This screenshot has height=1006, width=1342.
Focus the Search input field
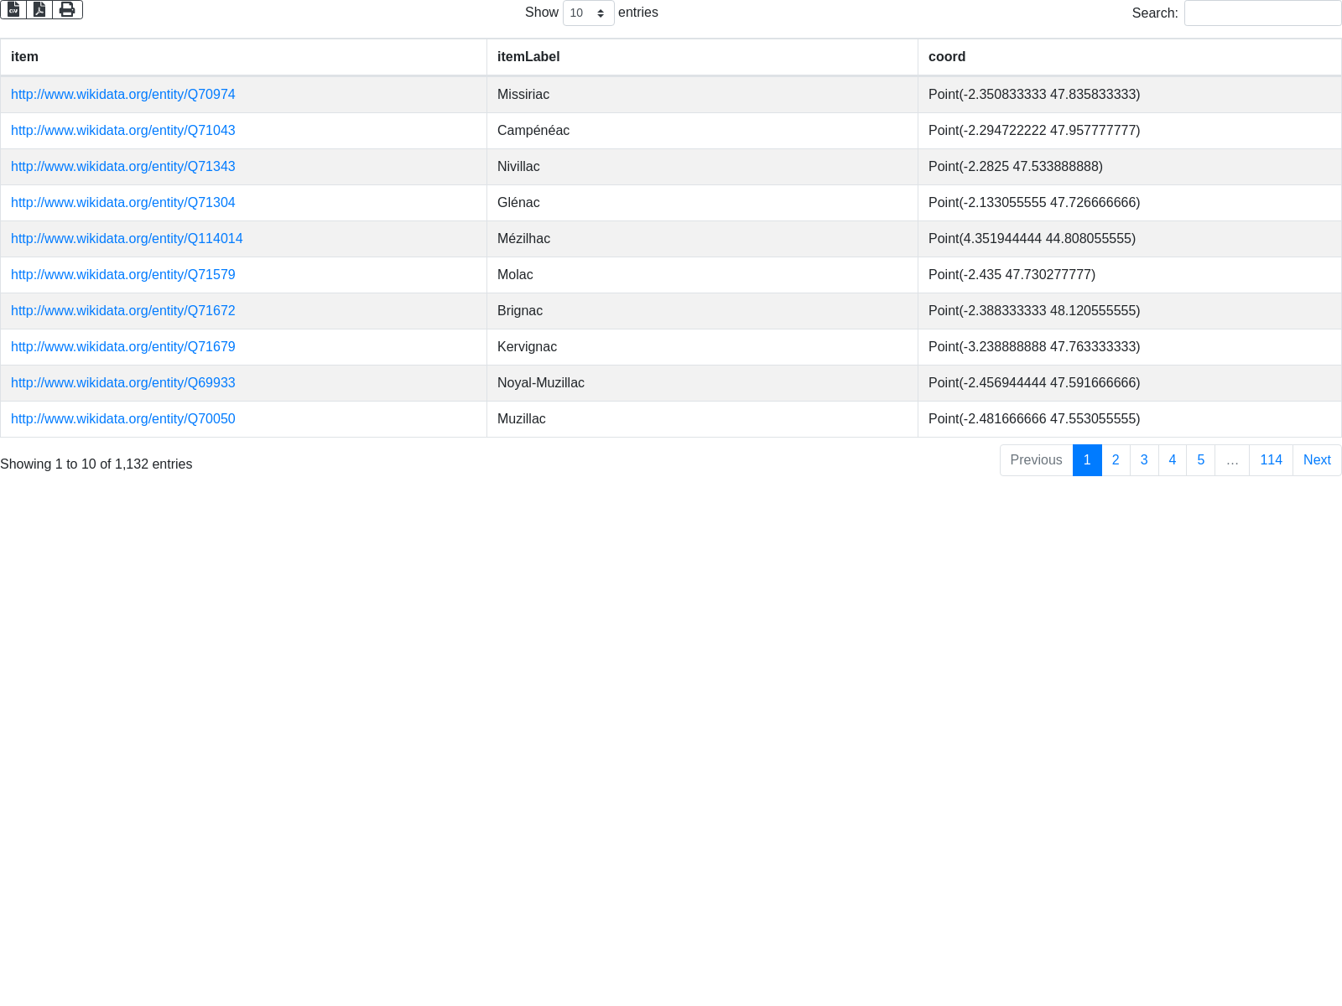(1262, 13)
